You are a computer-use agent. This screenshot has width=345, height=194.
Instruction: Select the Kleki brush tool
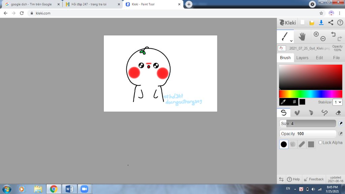[285, 36]
